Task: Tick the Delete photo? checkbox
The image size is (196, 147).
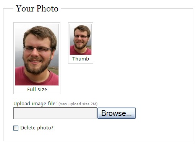Action: (16, 128)
